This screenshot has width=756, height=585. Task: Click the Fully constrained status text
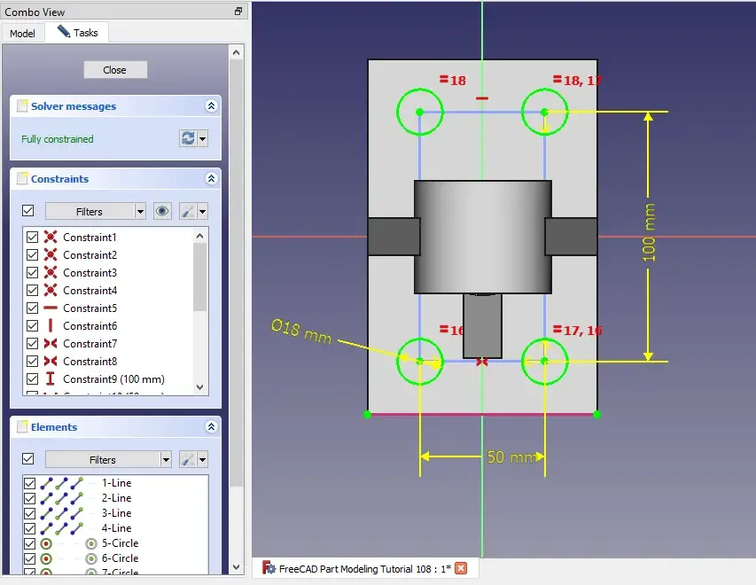58,139
